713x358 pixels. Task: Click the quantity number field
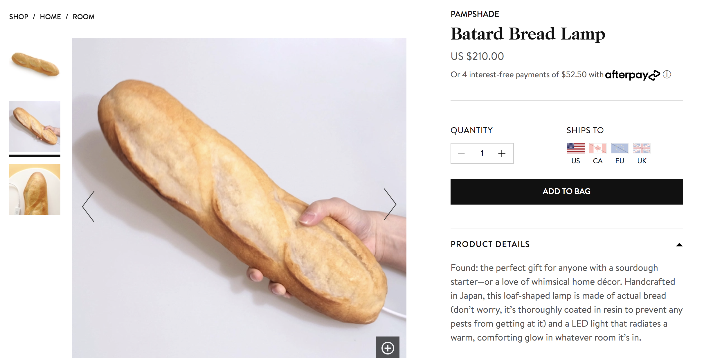click(x=482, y=153)
